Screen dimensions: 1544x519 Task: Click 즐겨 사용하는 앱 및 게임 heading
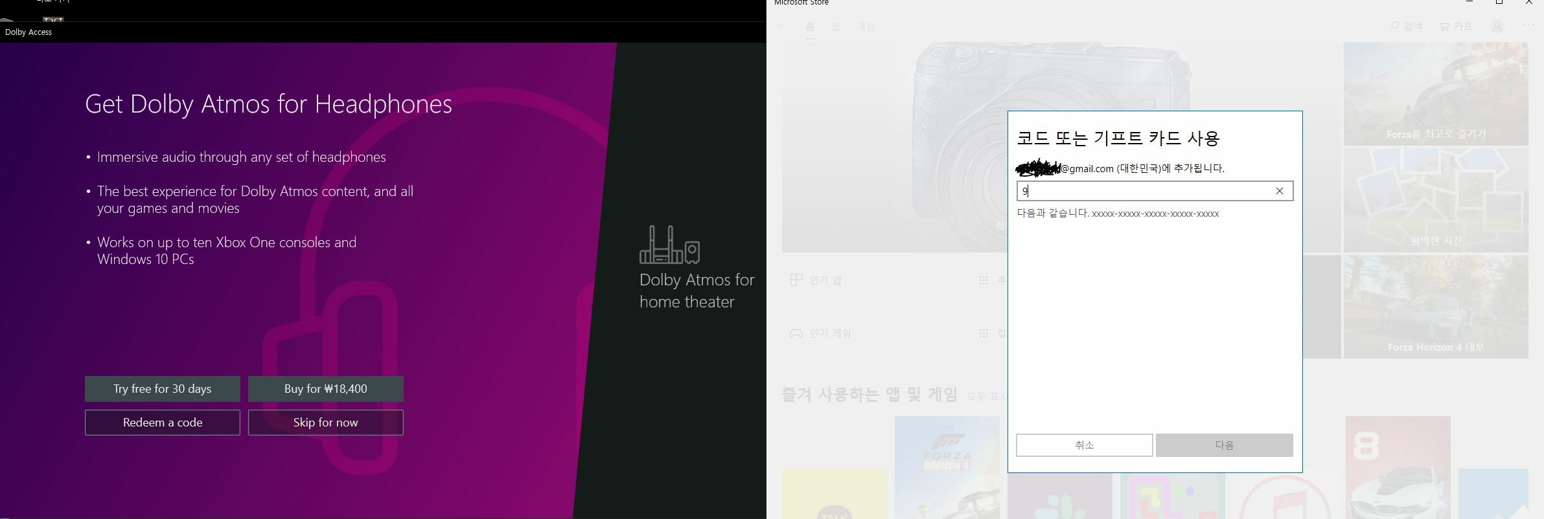(870, 394)
